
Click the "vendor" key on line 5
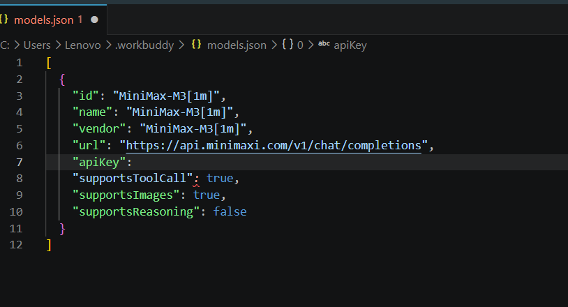click(x=99, y=129)
